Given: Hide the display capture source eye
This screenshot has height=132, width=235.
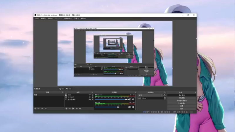Looking at the screenshot, I should pos(90,99).
